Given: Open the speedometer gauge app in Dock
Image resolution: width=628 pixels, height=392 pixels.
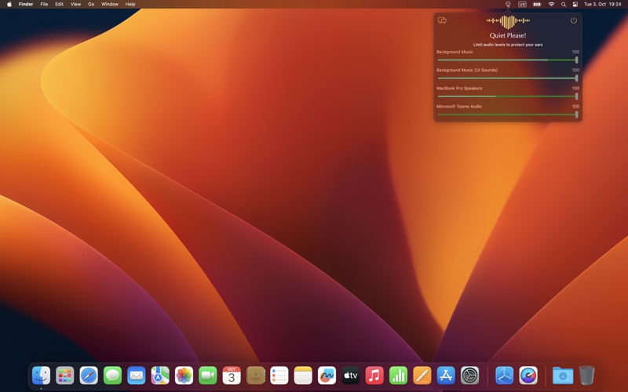Looking at the screenshot, I should pos(528,376).
